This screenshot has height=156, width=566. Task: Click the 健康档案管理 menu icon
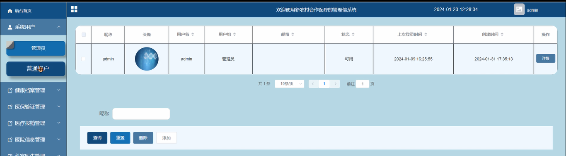(10, 90)
